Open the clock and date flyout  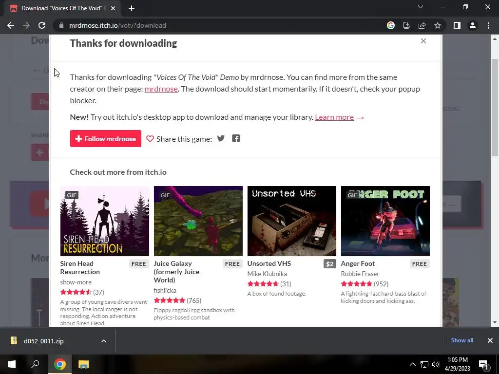458,364
